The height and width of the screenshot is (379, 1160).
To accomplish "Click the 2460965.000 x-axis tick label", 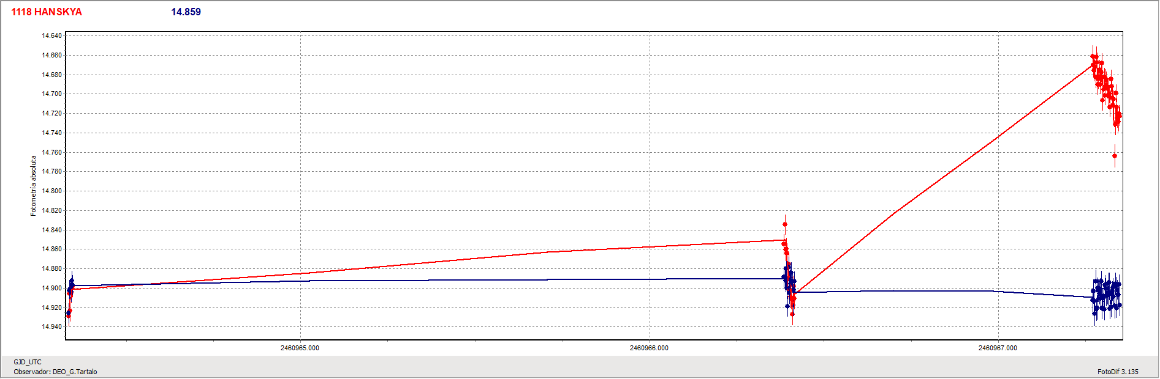I will pos(300,348).
